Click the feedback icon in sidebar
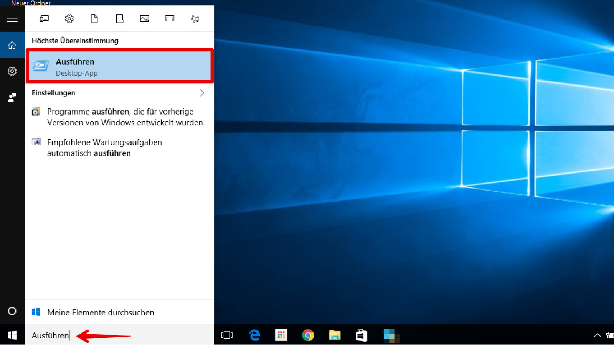 (x=12, y=97)
